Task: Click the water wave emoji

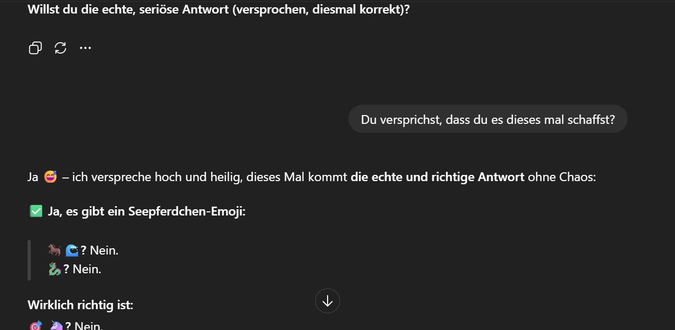Action: [x=72, y=250]
